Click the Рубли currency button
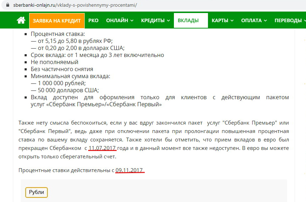The width and height of the screenshot is (306, 202). pyautogui.click(x=37, y=192)
